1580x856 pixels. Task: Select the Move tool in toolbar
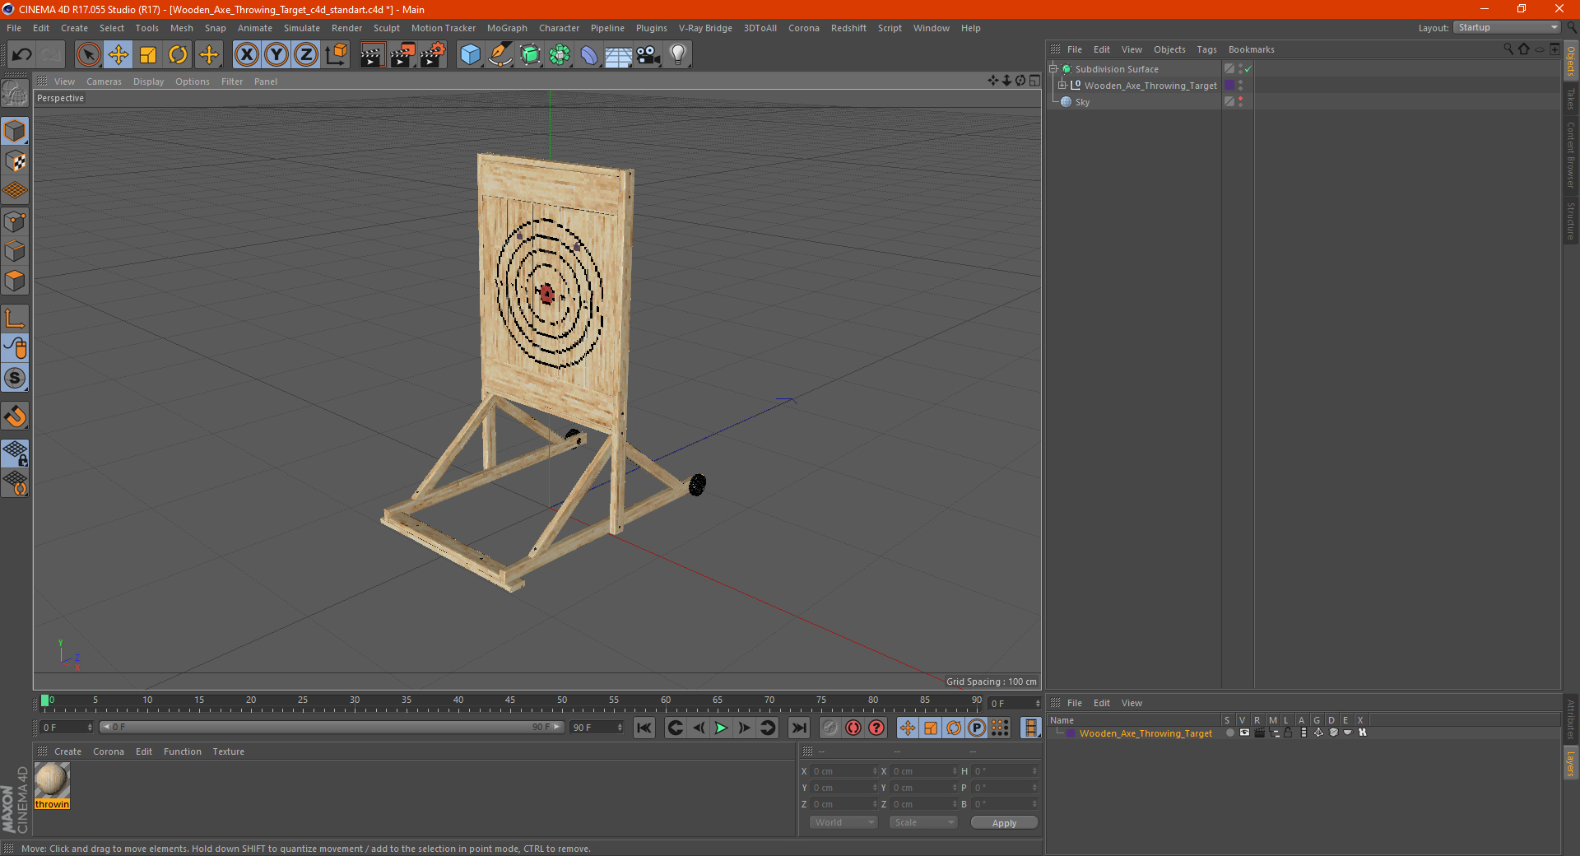point(118,55)
